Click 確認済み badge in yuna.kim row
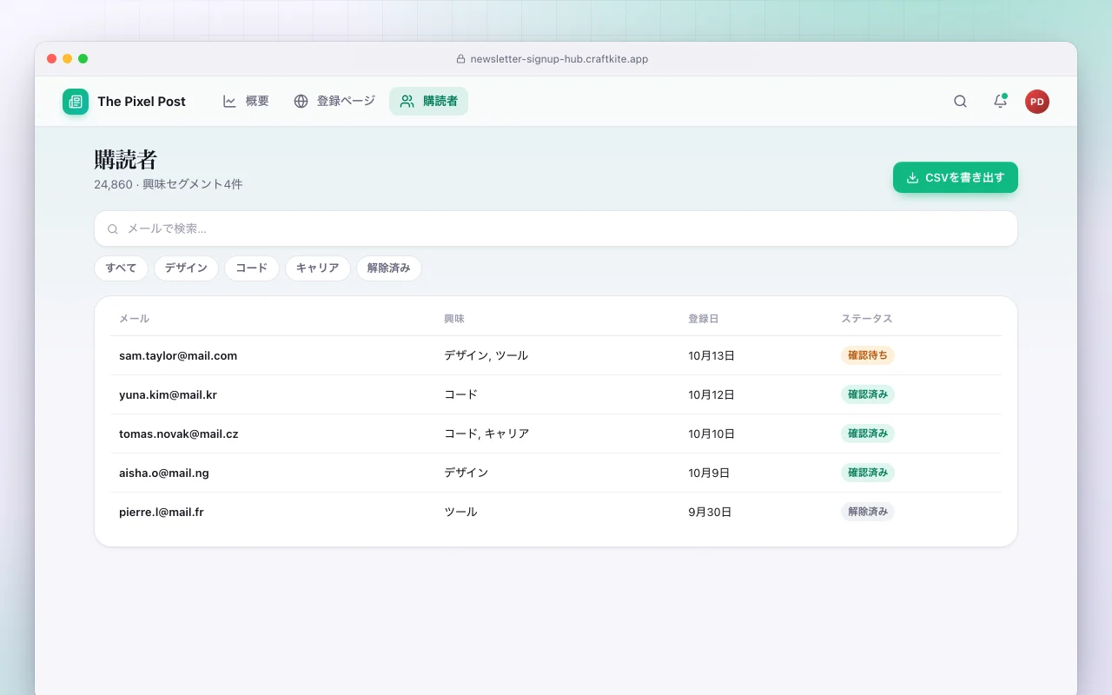1112x695 pixels. tap(867, 394)
